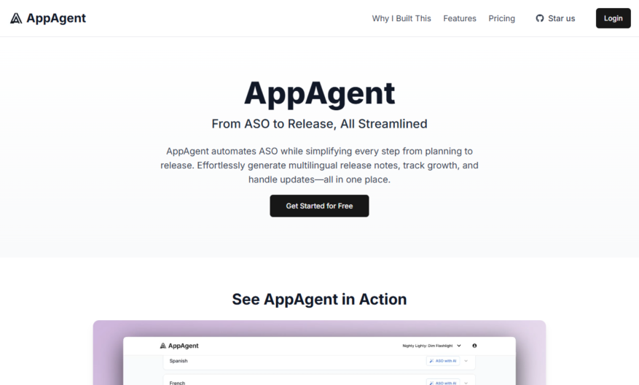The width and height of the screenshot is (639, 385).
Task: Click Get Started for Free button
Action: click(x=319, y=206)
